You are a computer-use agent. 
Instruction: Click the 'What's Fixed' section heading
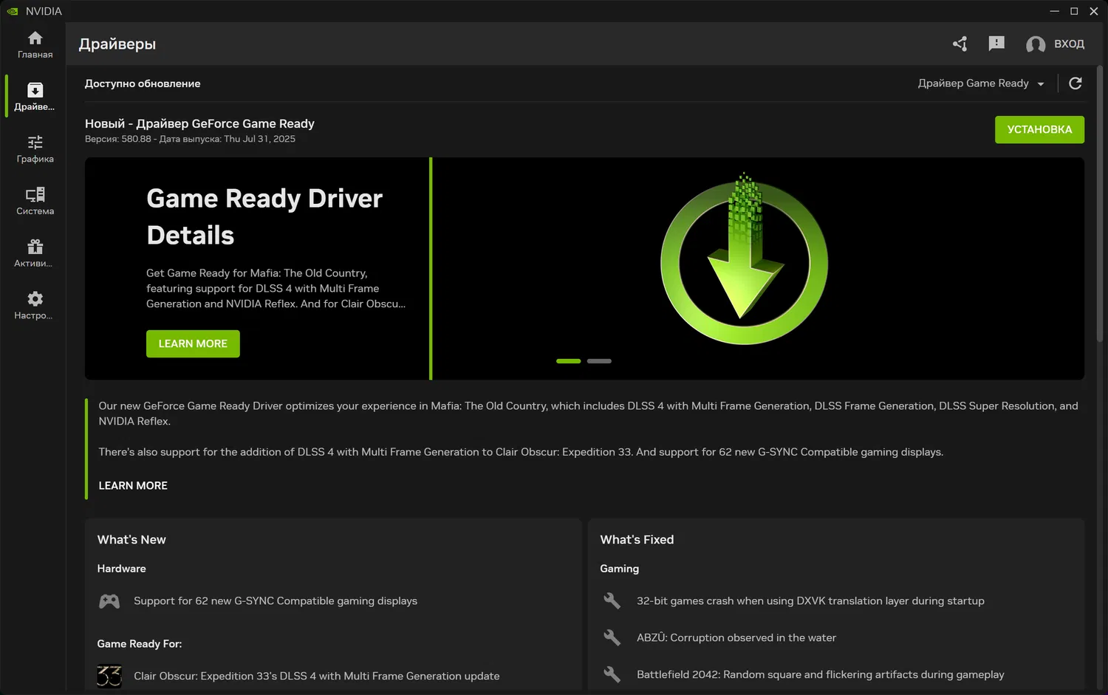coord(637,540)
